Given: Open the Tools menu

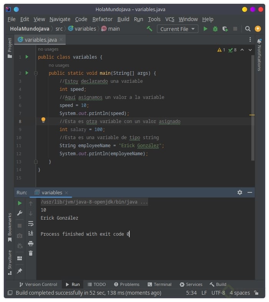Looking at the screenshot, I should click(154, 19).
